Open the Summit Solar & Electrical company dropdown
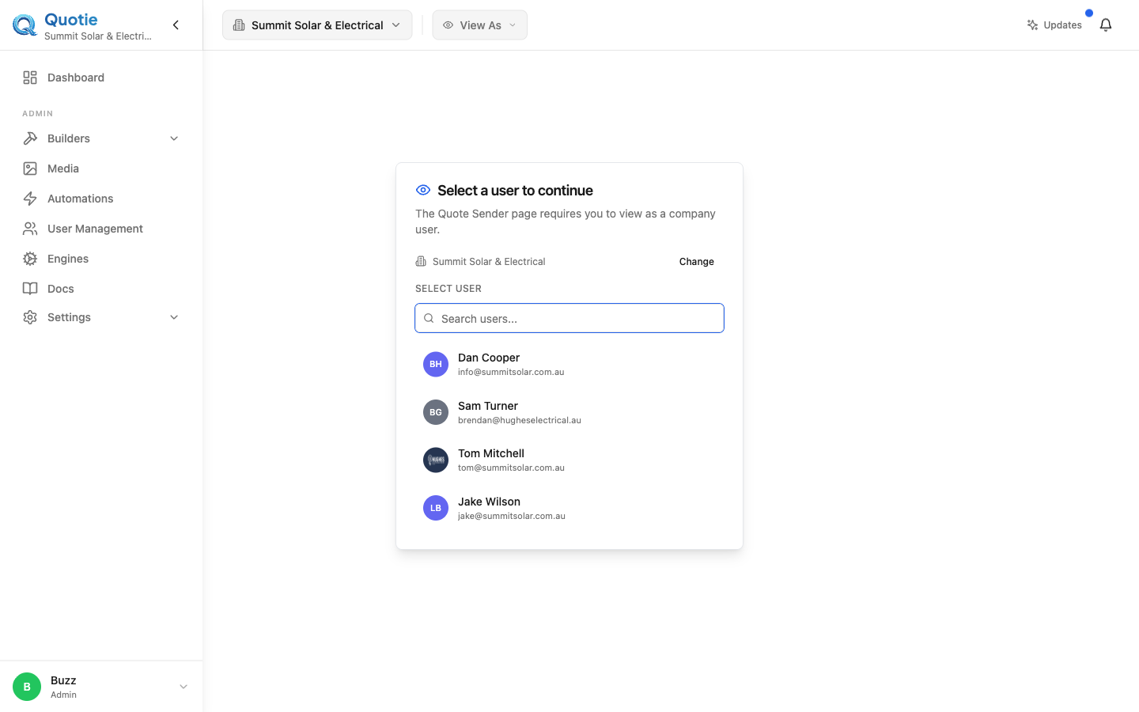Image resolution: width=1139 pixels, height=712 pixels. tap(317, 25)
